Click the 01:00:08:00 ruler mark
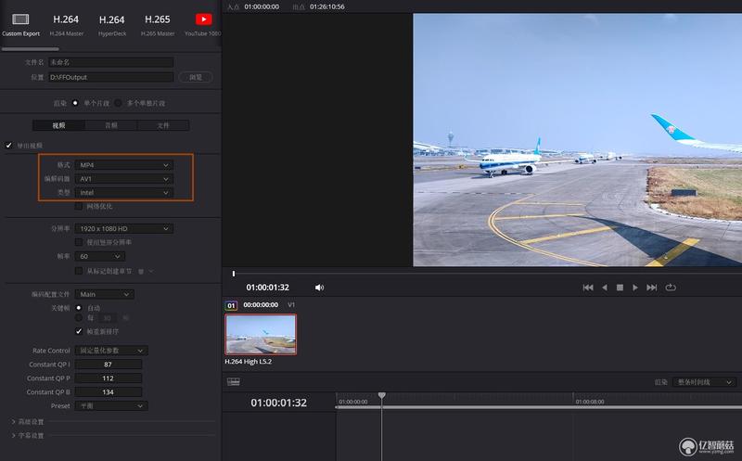 point(590,402)
